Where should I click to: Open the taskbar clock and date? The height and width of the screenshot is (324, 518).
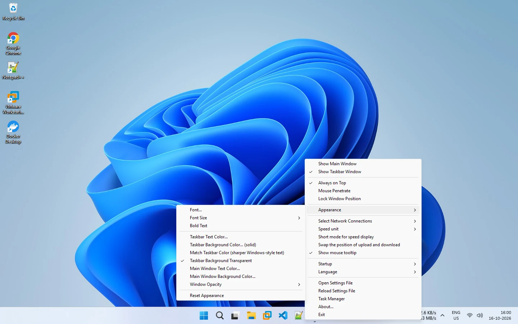[500, 315]
